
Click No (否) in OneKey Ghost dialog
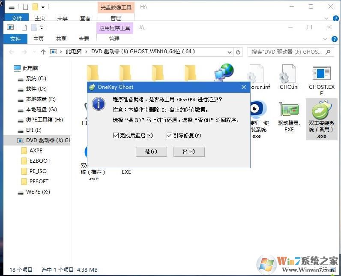189,152
